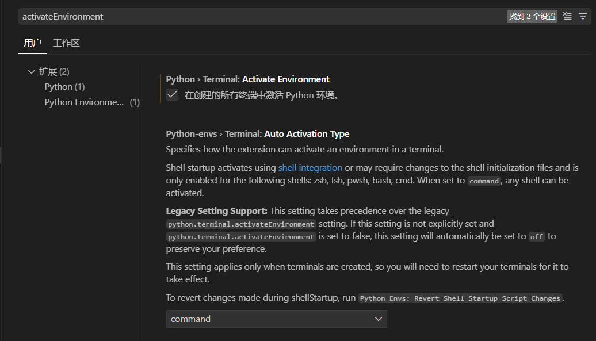Click the 'This setting applies only when terminals' paragraph

click(x=367, y=273)
